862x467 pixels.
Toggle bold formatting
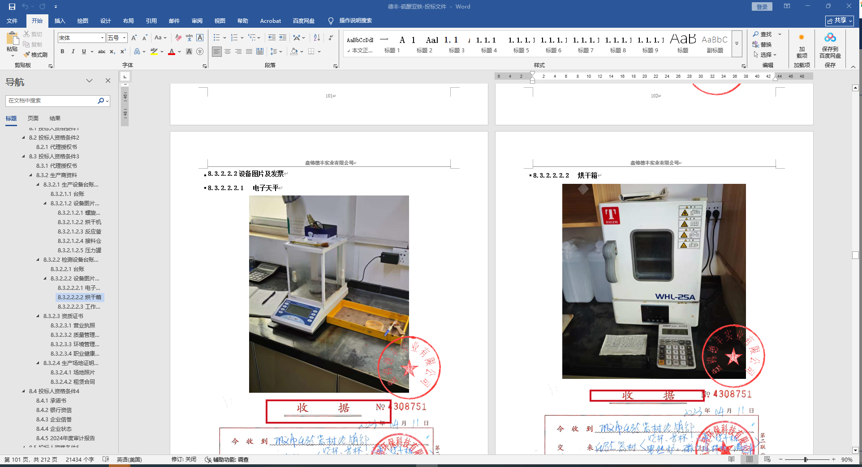pos(62,51)
